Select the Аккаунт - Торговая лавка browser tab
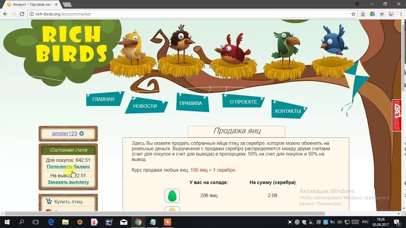The height and width of the screenshot is (228, 406). coord(31,4)
